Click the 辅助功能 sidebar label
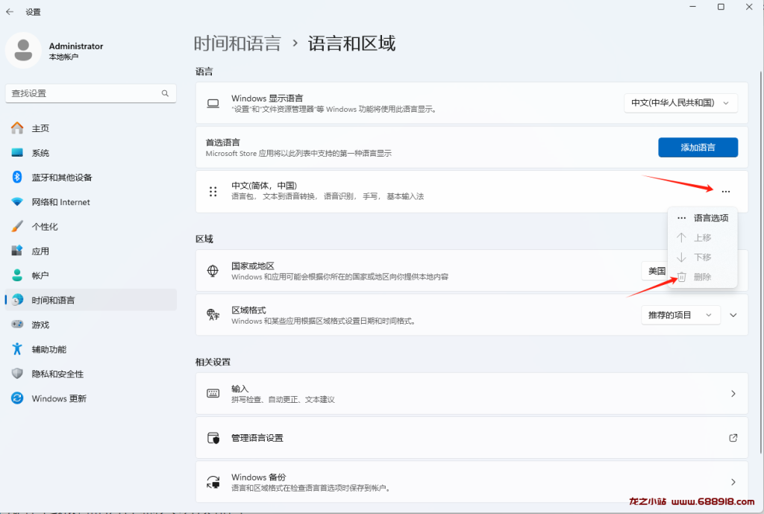The height and width of the screenshot is (514, 764). click(x=49, y=349)
